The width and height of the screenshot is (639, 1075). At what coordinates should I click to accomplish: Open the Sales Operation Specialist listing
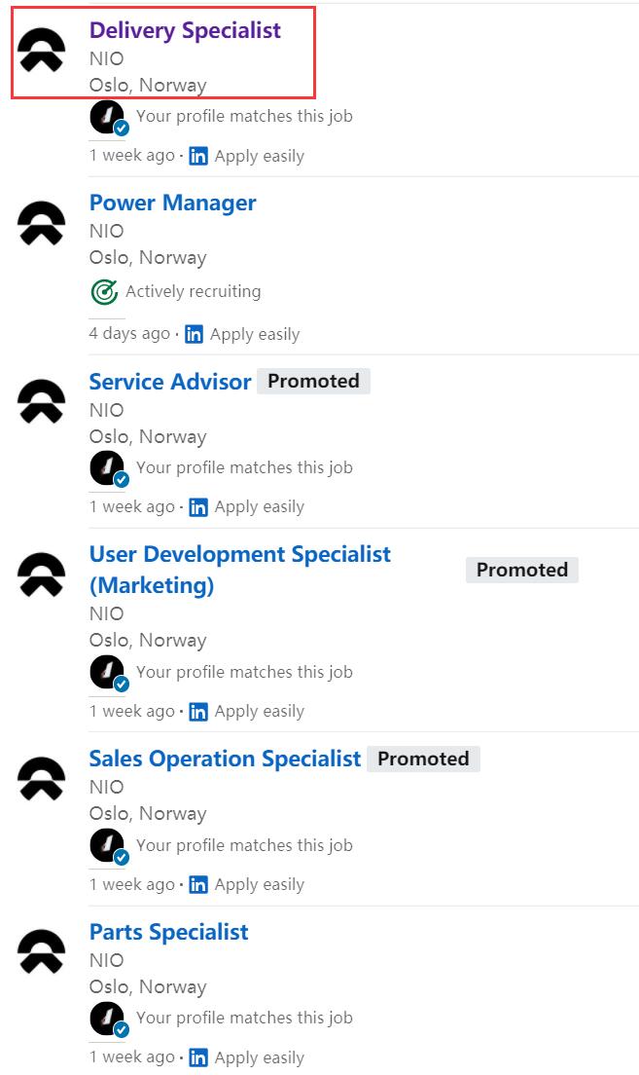(x=225, y=759)
